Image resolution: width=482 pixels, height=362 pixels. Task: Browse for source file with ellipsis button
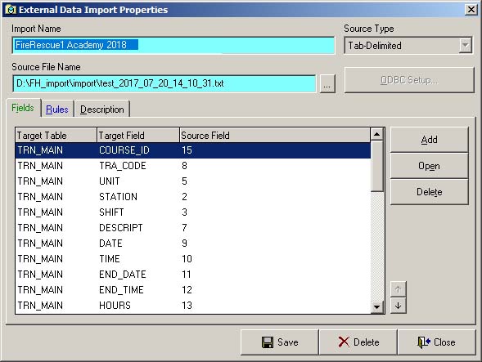click(327, 83)
